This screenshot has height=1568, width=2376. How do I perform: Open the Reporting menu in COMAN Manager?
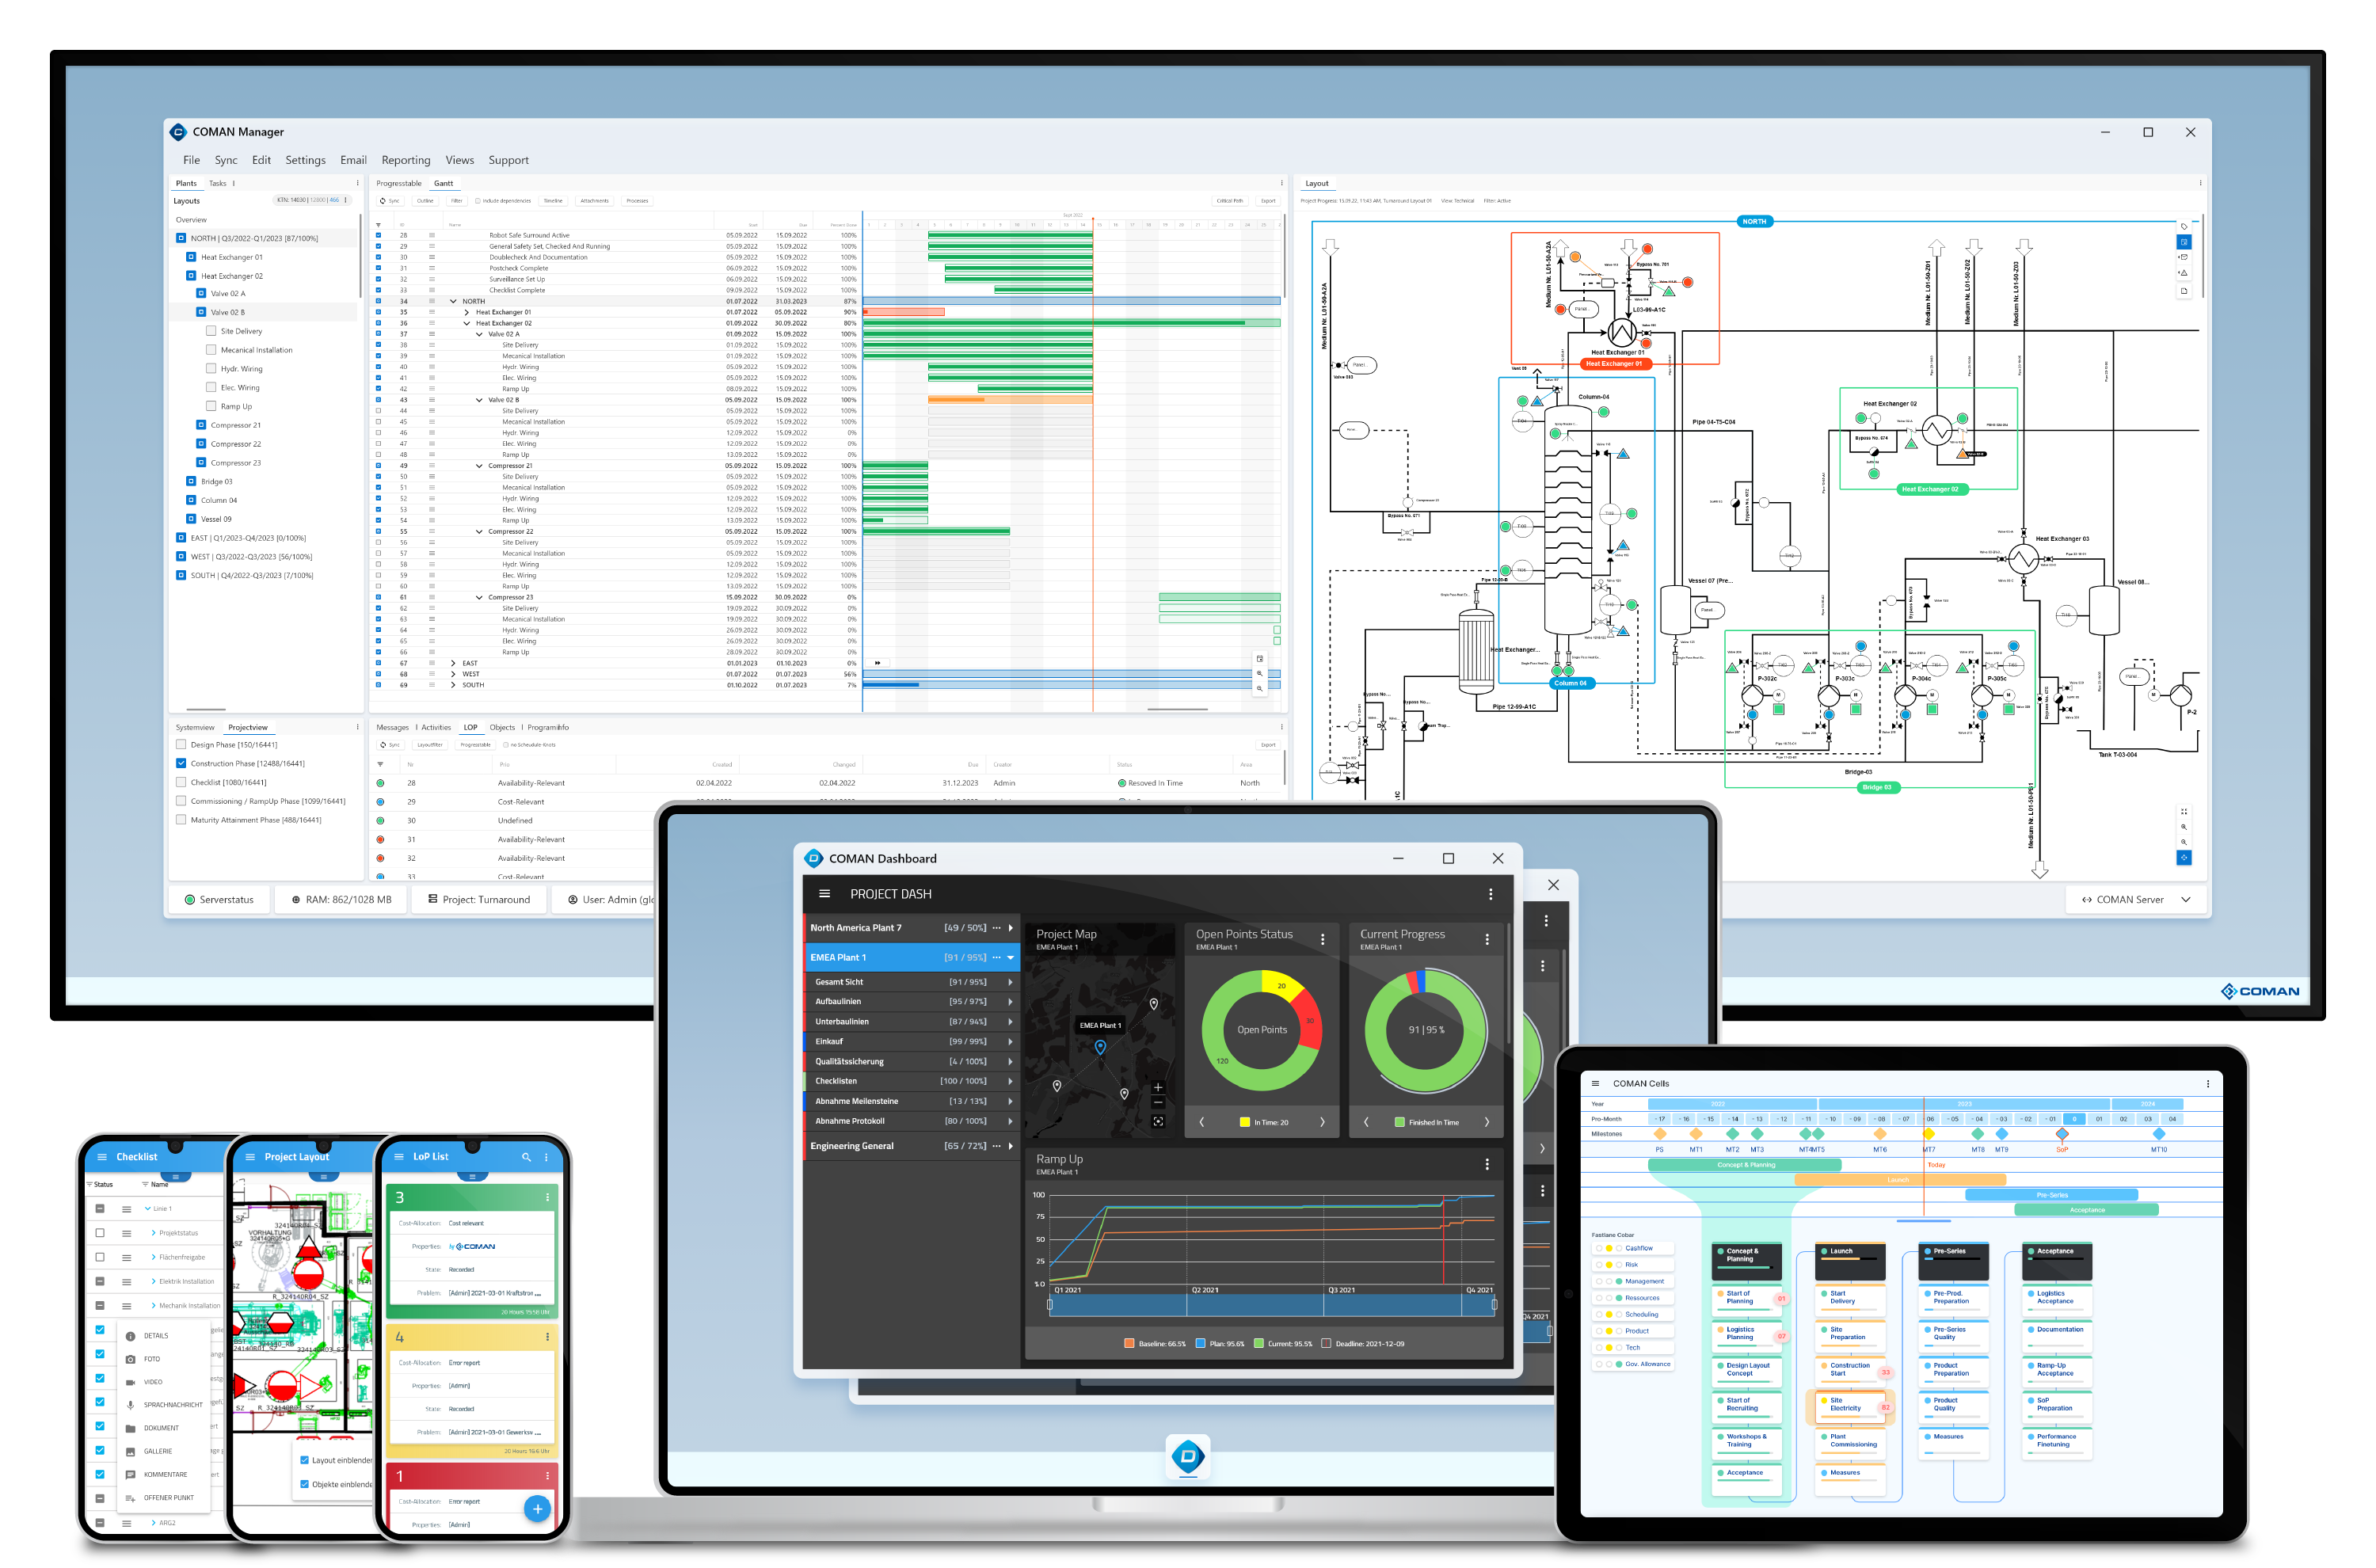(406, 160)
